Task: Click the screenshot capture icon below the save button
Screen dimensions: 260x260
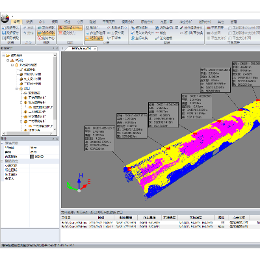Action: tap(4, 38)
